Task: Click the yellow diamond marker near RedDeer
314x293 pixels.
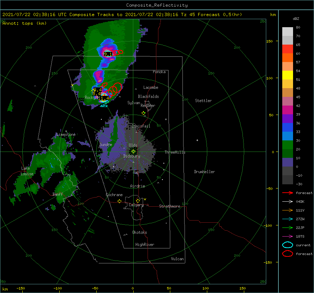Action: tap(143, 113)
